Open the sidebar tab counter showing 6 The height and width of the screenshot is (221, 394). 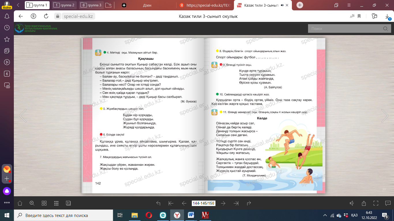tap(7, 74)
